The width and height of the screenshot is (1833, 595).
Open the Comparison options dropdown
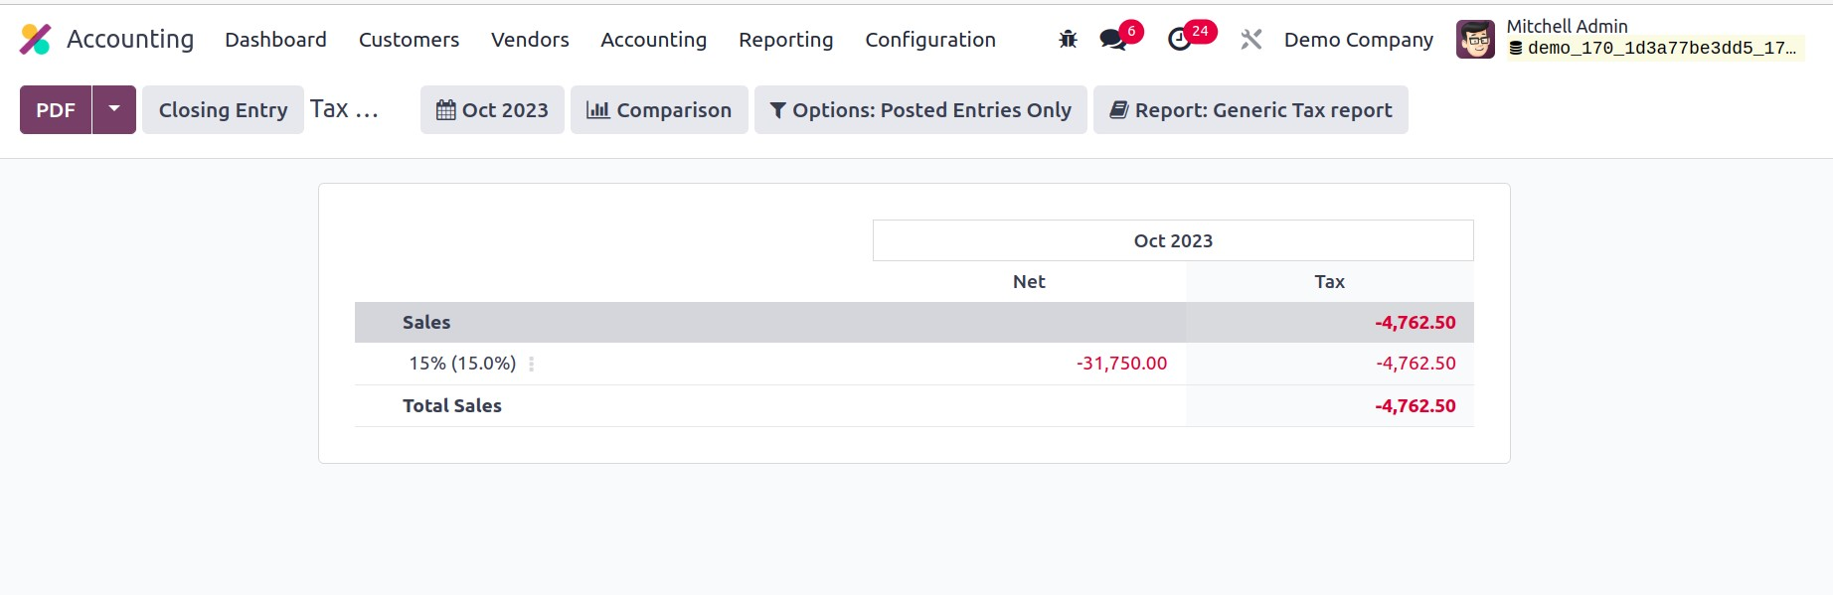[659, 110]
